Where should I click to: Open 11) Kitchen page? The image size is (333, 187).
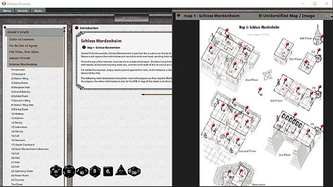pos(17,119)
